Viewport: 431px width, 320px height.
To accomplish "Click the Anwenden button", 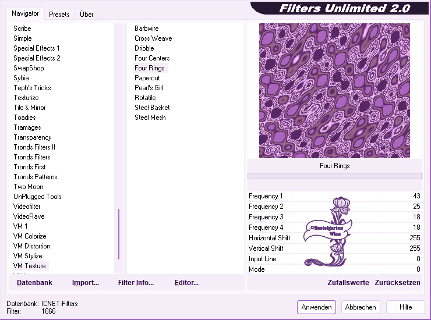I will (x=316, y=307).
